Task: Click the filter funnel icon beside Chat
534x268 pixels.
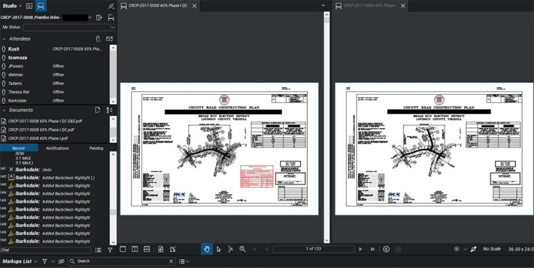Action: point(110,250)
